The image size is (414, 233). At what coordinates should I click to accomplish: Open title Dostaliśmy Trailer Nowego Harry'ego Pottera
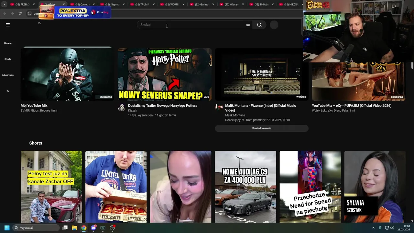click(x=163, y=105)
